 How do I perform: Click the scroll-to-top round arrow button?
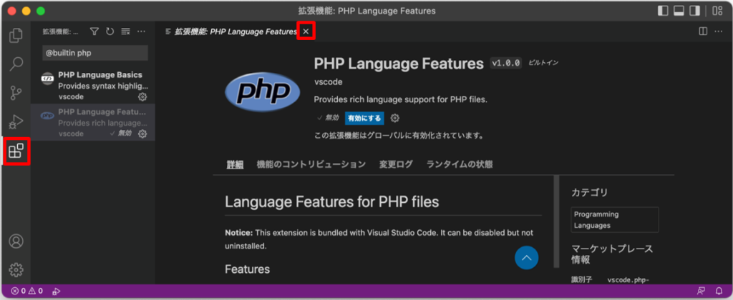[527, 258]
